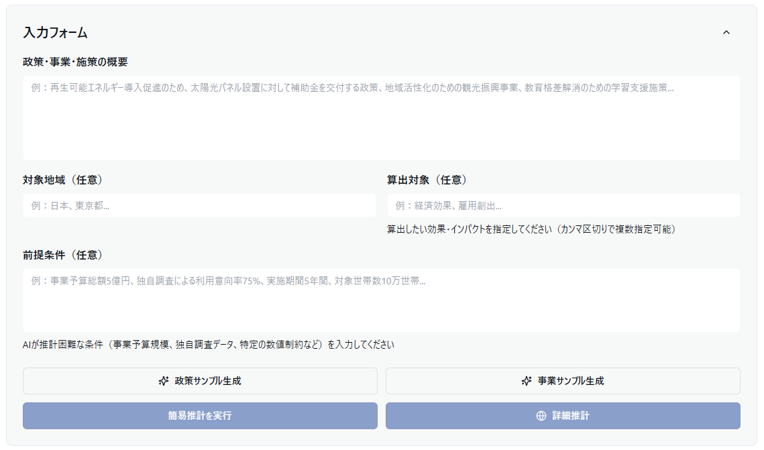
Task: Collapse the 入力フォーム panel with the chevron
Action: pos(726,32)
